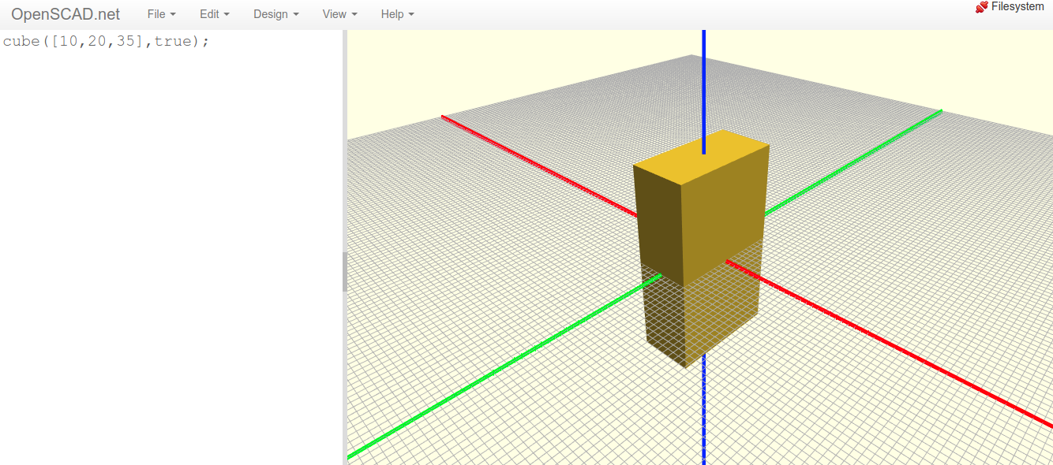Click the Filesystem red icon
Viewport: 1053px width, 465px height.
982,6
